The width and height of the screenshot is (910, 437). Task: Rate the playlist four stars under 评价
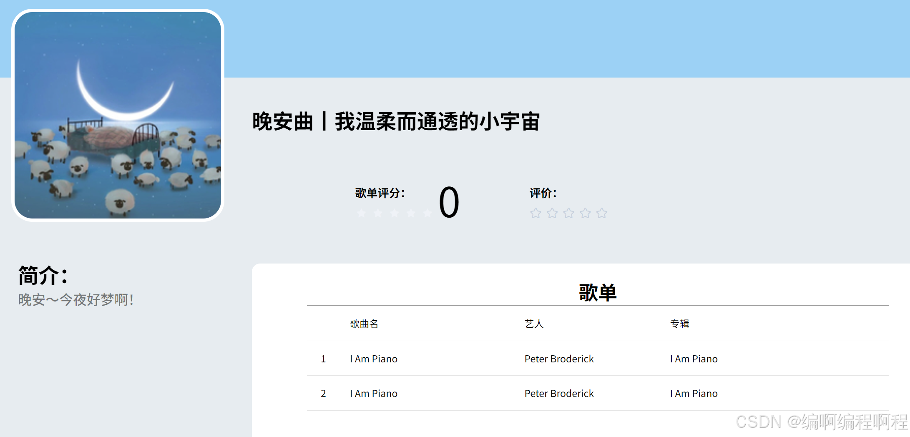point(586,213)
